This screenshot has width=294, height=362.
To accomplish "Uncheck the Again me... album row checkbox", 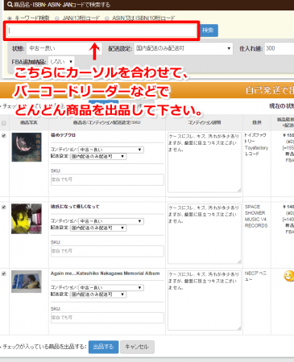I will tap(4, 274).
